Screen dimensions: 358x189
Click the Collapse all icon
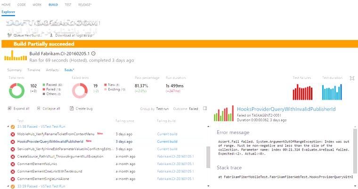39,108
